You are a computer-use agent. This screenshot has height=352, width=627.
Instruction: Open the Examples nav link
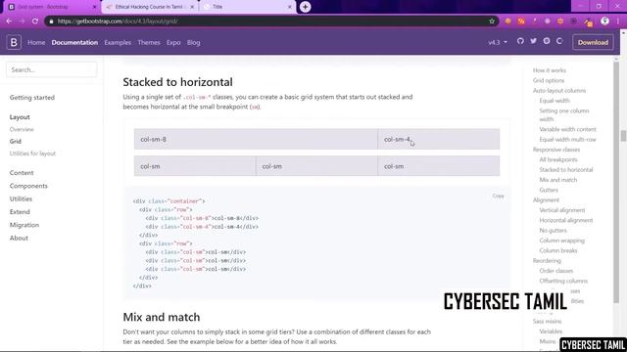118,42
